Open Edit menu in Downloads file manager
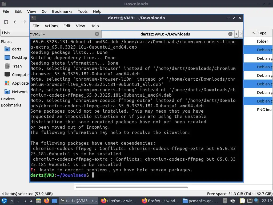Viewport: 273px width, 205px height. [18, 11]
